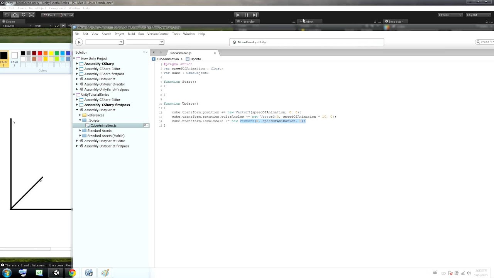
Task: Click the audio listeners console warning
Action: coord(36,265)
